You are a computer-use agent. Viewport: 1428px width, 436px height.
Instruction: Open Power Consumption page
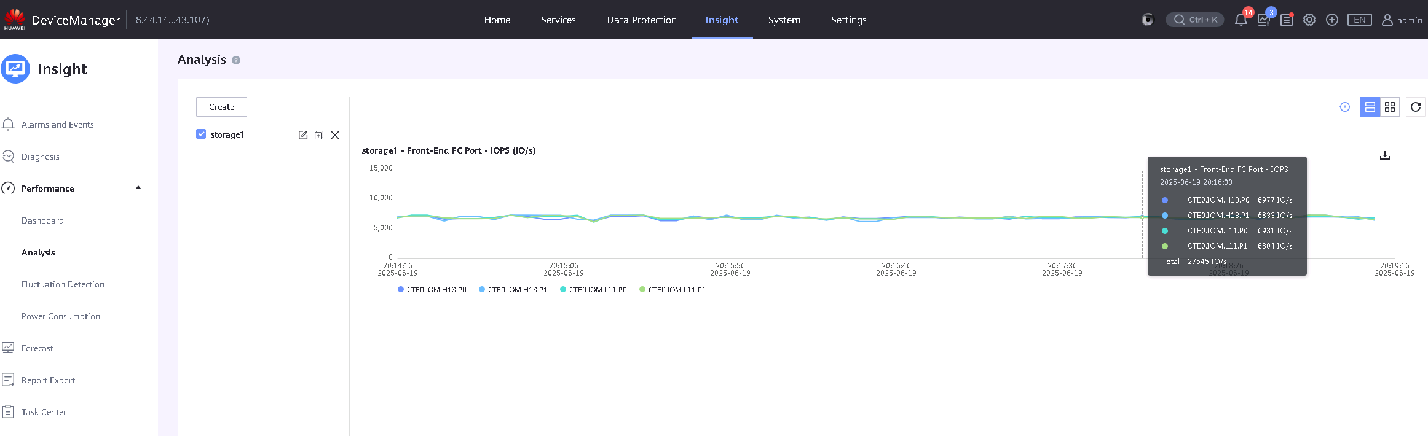(61, 316)
